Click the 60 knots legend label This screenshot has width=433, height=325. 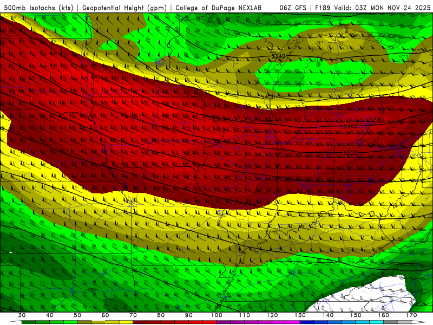(x=105, y=315)
